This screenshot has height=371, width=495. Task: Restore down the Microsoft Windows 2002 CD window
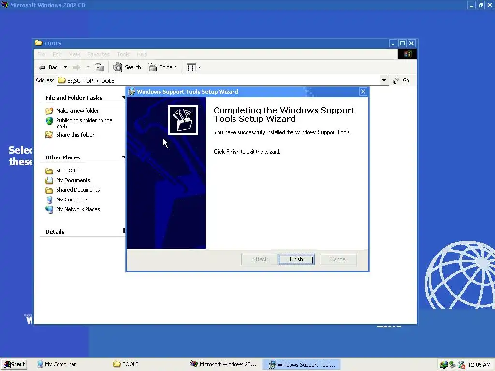point(481,5)
